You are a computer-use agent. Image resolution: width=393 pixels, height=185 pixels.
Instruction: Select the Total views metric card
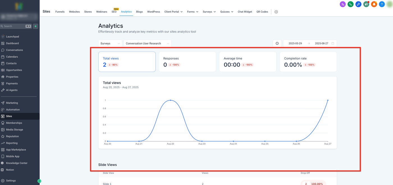click(x=127, y=62)
